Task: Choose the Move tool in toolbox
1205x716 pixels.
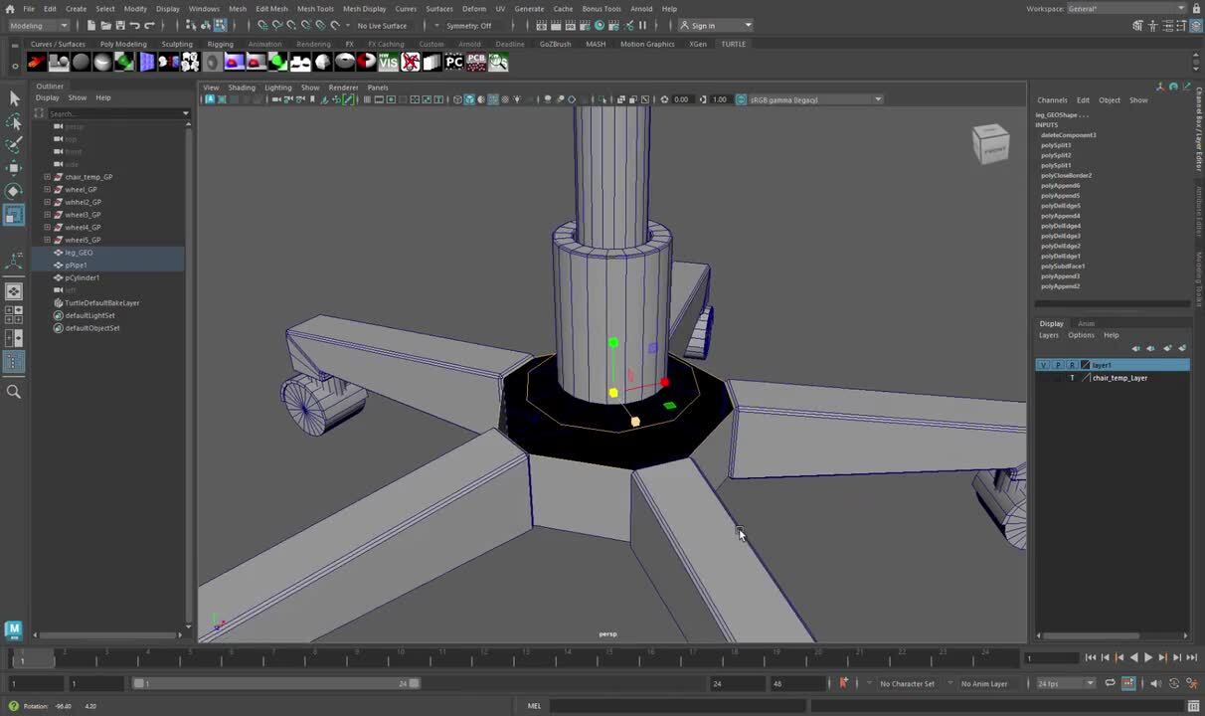Action: pyautogui.click(x=14, y=167)
